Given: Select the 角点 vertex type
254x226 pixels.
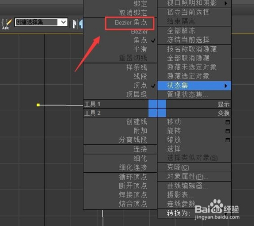Looking at the screenshot, I should 140,40.
